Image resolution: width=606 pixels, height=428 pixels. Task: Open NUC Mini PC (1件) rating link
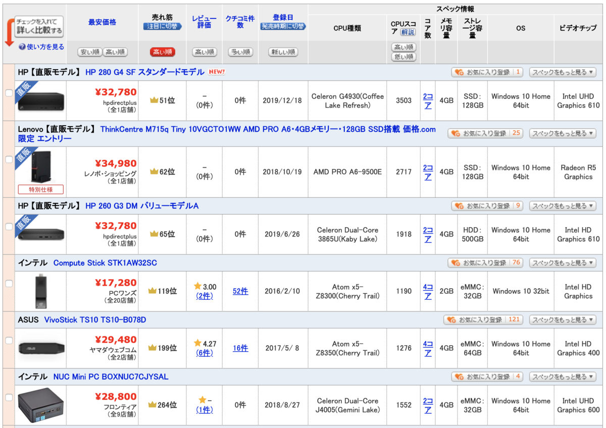point(205,410)
